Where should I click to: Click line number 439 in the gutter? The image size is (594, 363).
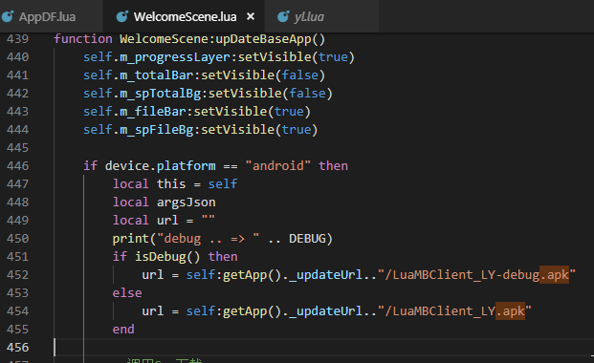(x=17, y=38)
